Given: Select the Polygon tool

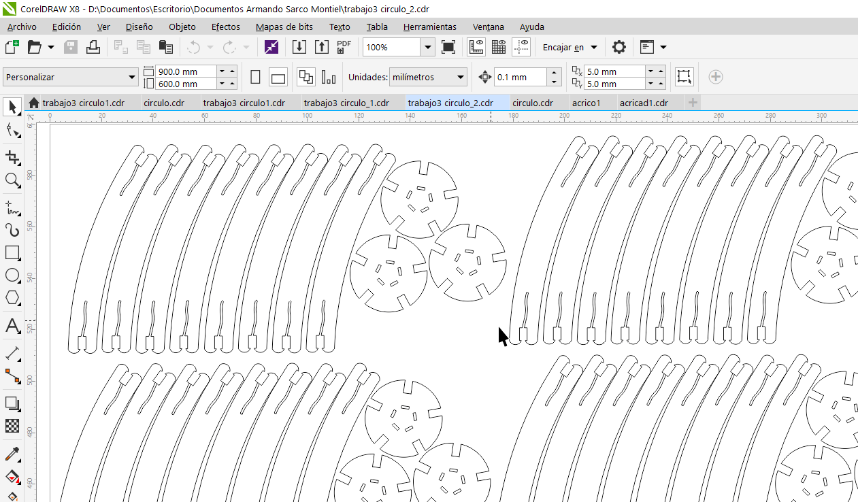Looking at the screenshot, I should click(x=12, y=298).
